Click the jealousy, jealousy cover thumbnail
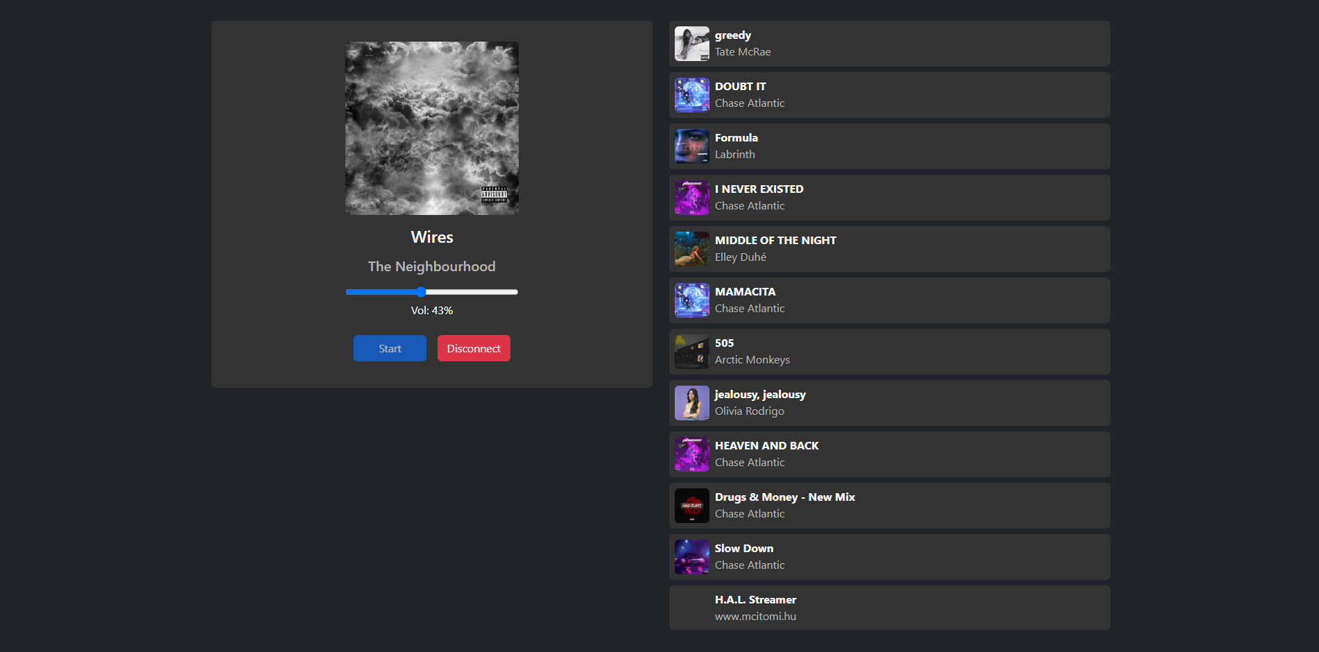 pyautogui.click(x=691, y=403)
